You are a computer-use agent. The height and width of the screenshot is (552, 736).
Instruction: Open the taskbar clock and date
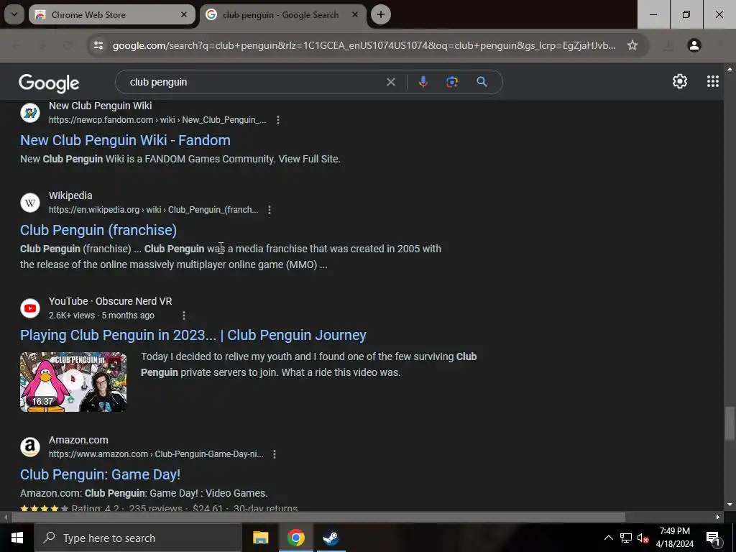coord(675,538)
